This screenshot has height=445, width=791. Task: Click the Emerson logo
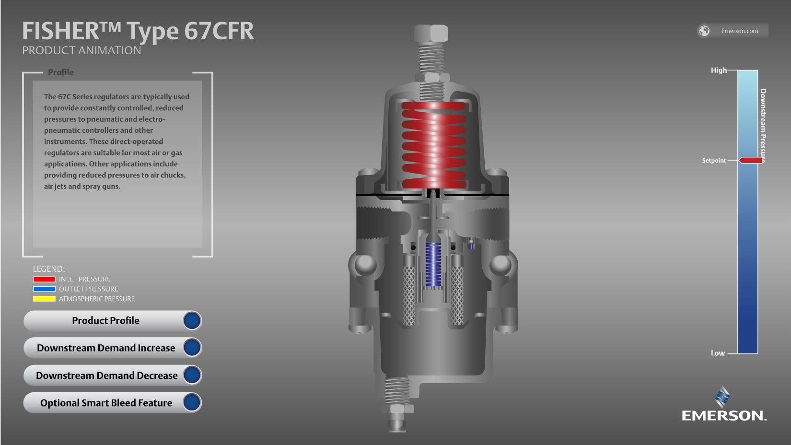pos(723,406)
